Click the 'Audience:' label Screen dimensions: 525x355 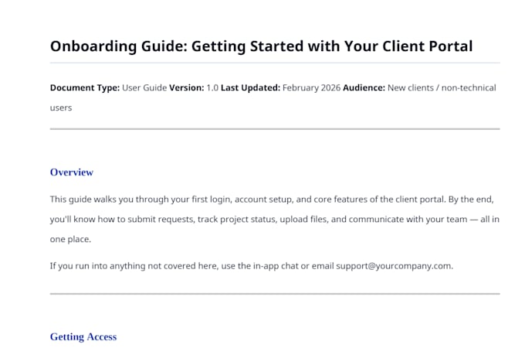tap(364, 88)
